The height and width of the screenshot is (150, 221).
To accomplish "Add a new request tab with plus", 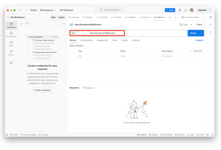I will click(x=169, y=17).
